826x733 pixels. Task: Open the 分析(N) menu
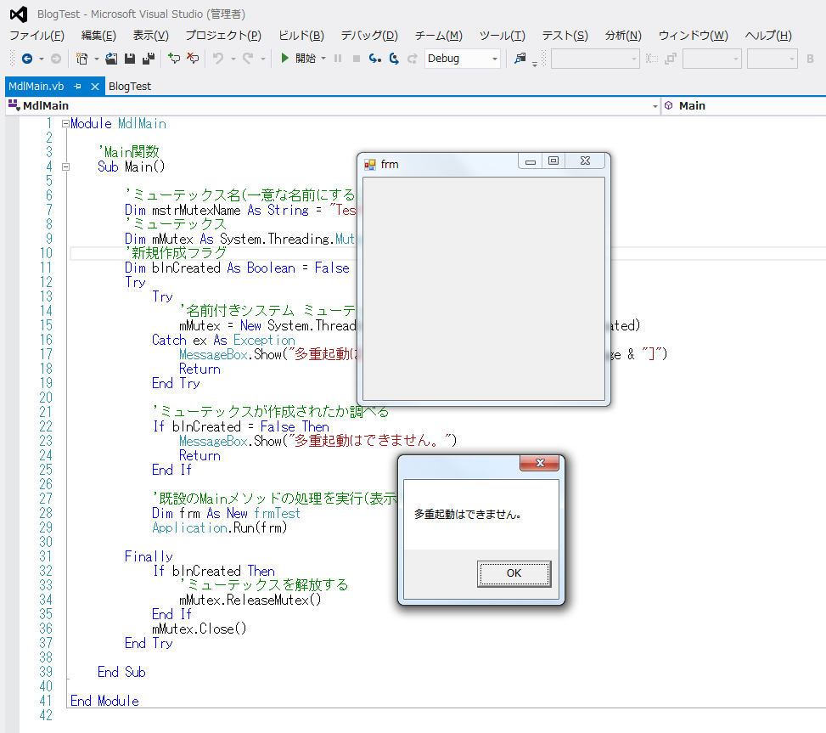[x=623, y=36]
